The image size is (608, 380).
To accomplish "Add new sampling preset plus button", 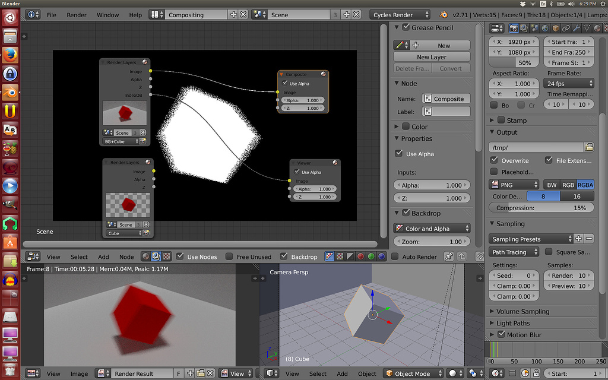I will point(578,239).
